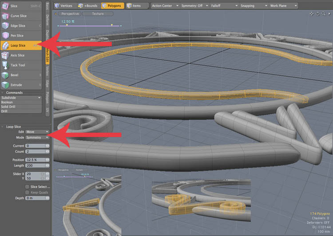Activate the Bevel tool

click(21, 75)
